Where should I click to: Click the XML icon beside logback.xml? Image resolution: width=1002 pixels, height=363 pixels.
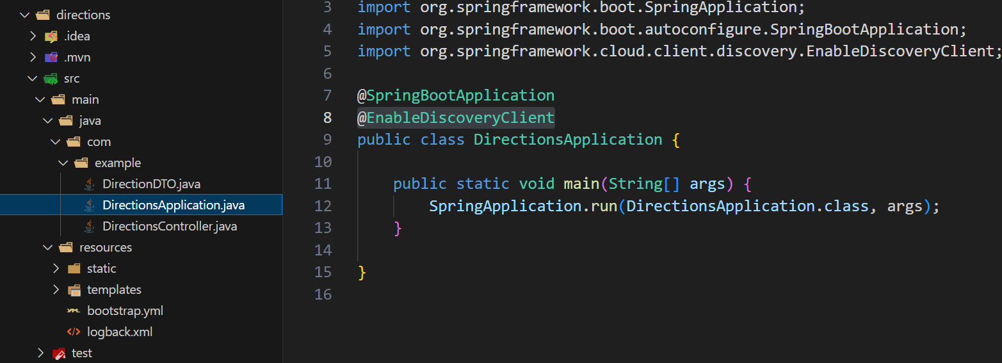(x=74, y=332)
